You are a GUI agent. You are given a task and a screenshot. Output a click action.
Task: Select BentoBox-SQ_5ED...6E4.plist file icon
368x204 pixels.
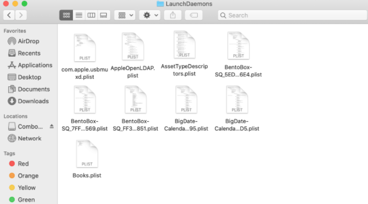point(239,46)
